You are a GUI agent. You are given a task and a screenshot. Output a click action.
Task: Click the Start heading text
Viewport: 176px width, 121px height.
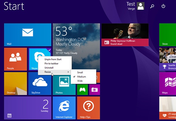14,6
